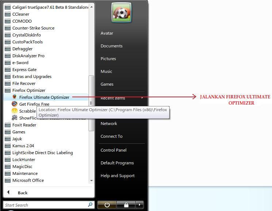Image resolution: width=272 pixels, height=211 pixels.
Task: Expand LightScribe Direct Disc Labeling folder
Action: 39,153
